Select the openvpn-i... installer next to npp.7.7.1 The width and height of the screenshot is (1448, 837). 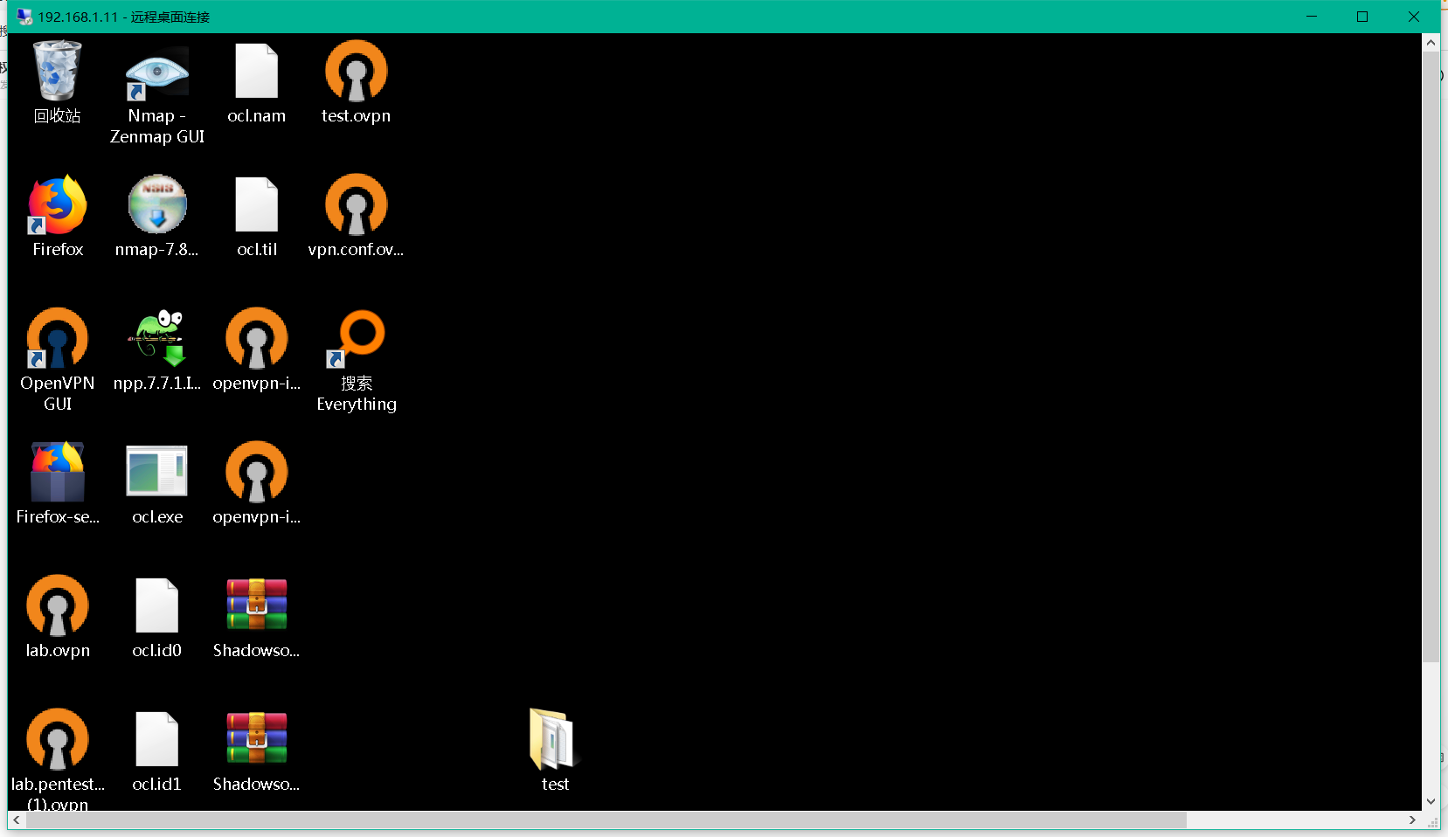[257, 338]
